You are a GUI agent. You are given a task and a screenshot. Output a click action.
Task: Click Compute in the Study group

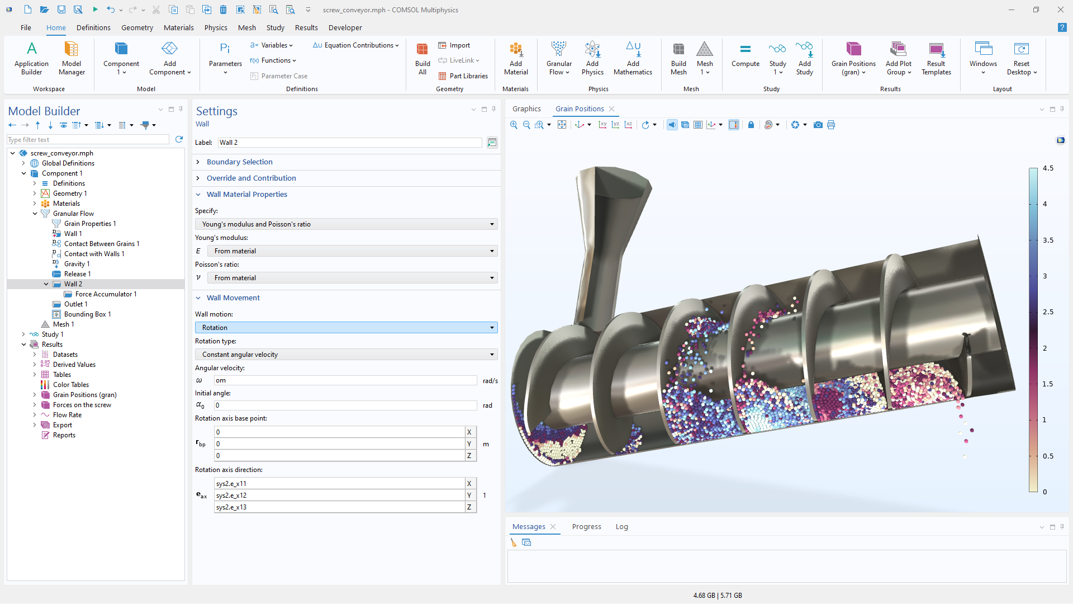point(745,57)
